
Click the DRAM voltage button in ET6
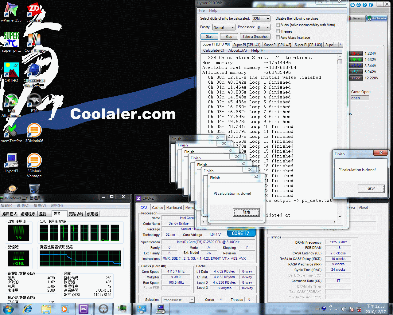coord(356,60)
